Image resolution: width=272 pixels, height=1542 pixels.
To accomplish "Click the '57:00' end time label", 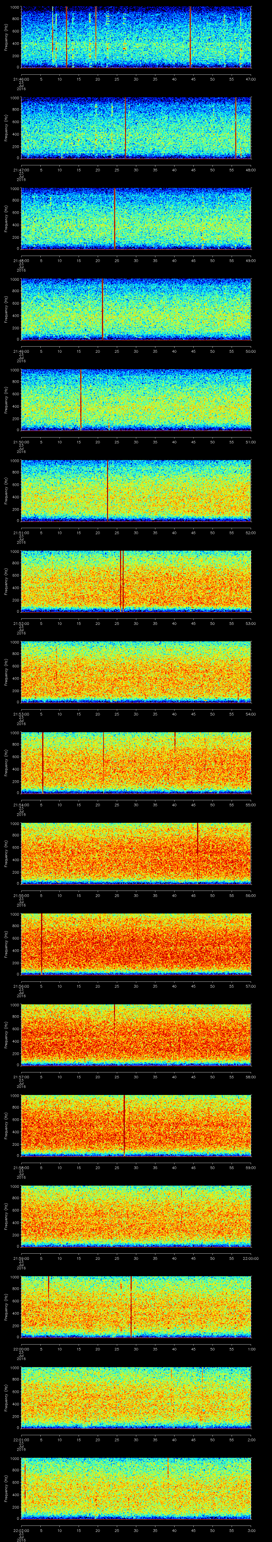I will pos(251,987).
